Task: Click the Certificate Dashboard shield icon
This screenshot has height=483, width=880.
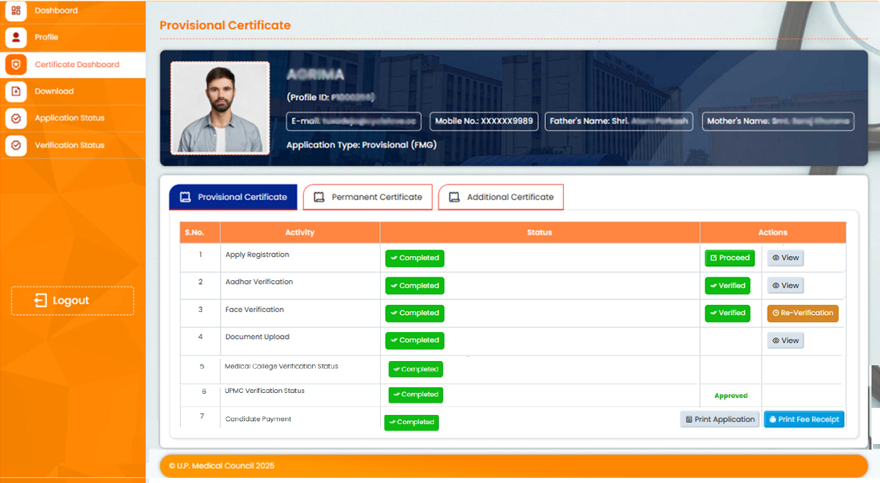Action: [x=16, y=65]
